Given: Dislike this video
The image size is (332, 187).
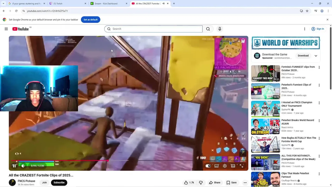Looking at the screenshot, I should (201, 183).
